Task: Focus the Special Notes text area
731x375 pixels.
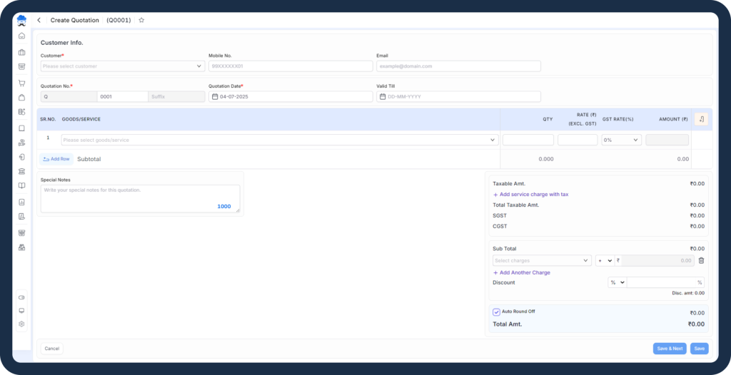Action: pyautogui.click(x=141, y=199)
